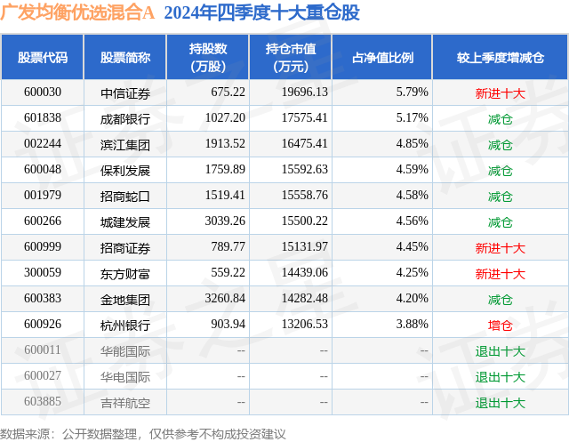Click the 4.58% net value ratio
Viewport: 569px width, 442px height.
[413, 195]
